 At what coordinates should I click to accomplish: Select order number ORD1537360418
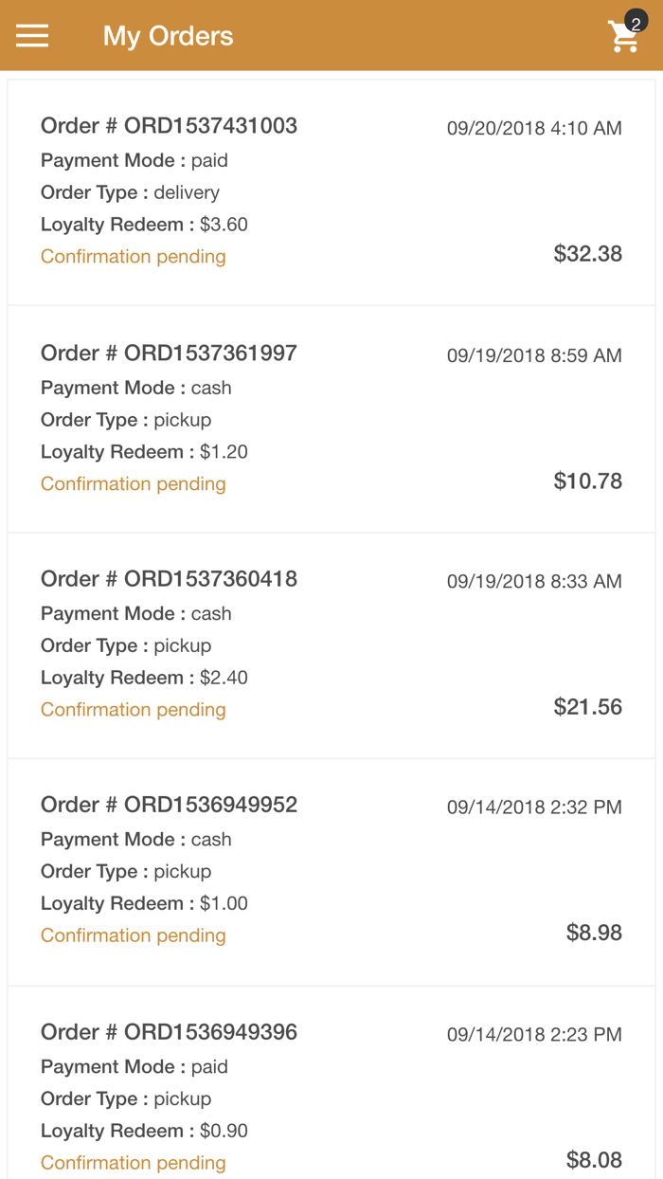pos(169,579)
